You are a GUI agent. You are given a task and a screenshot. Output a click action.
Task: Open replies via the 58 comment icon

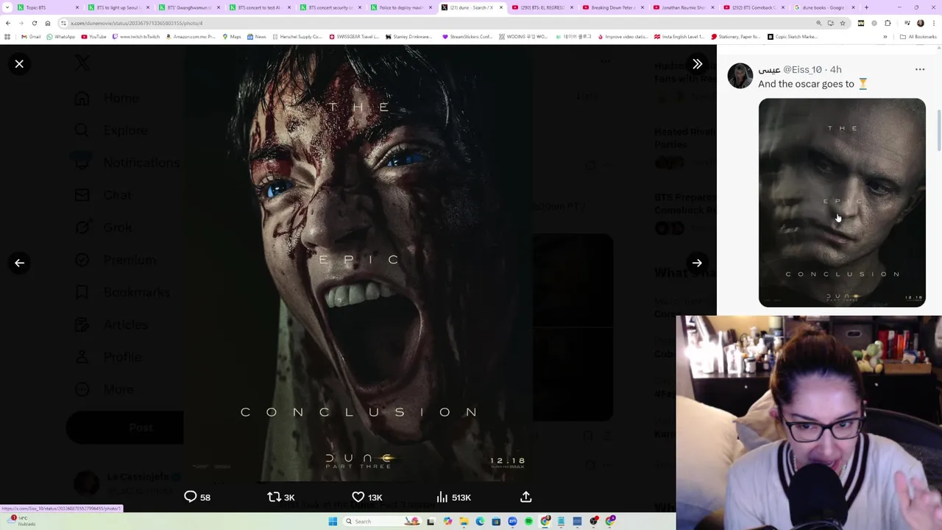pyautogui.click(x=196, y=497)
